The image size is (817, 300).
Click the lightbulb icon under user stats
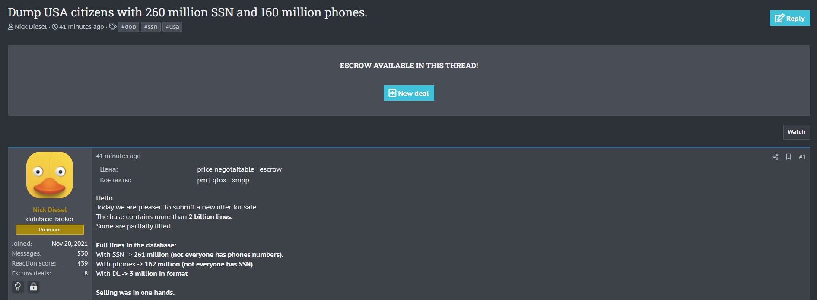tap(18, 286)
